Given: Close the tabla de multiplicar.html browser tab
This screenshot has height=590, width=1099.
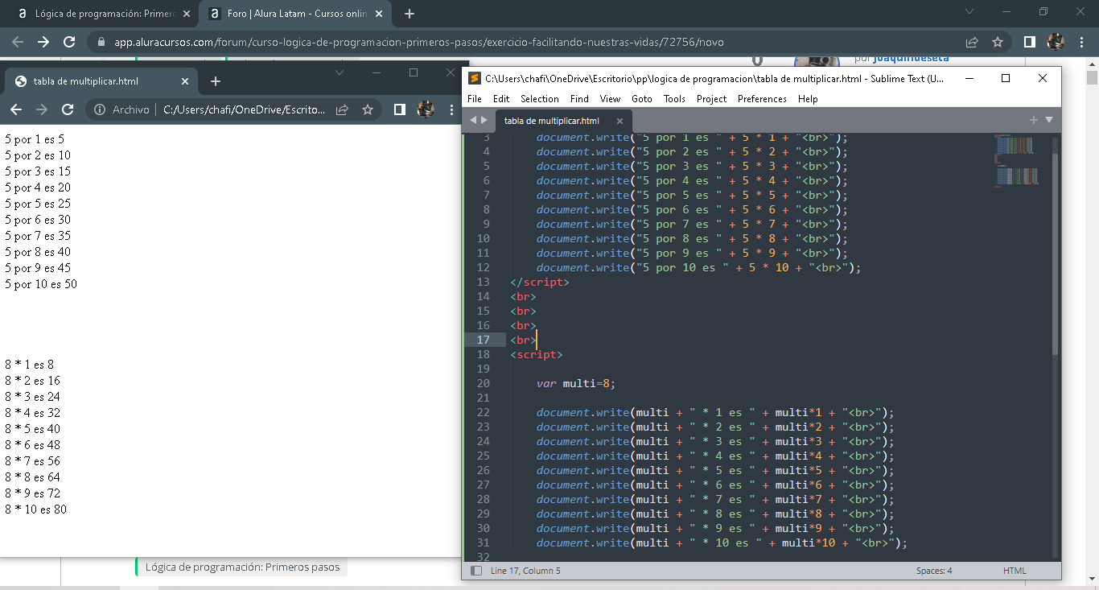Looking at the screenshot, I should 185,81.
